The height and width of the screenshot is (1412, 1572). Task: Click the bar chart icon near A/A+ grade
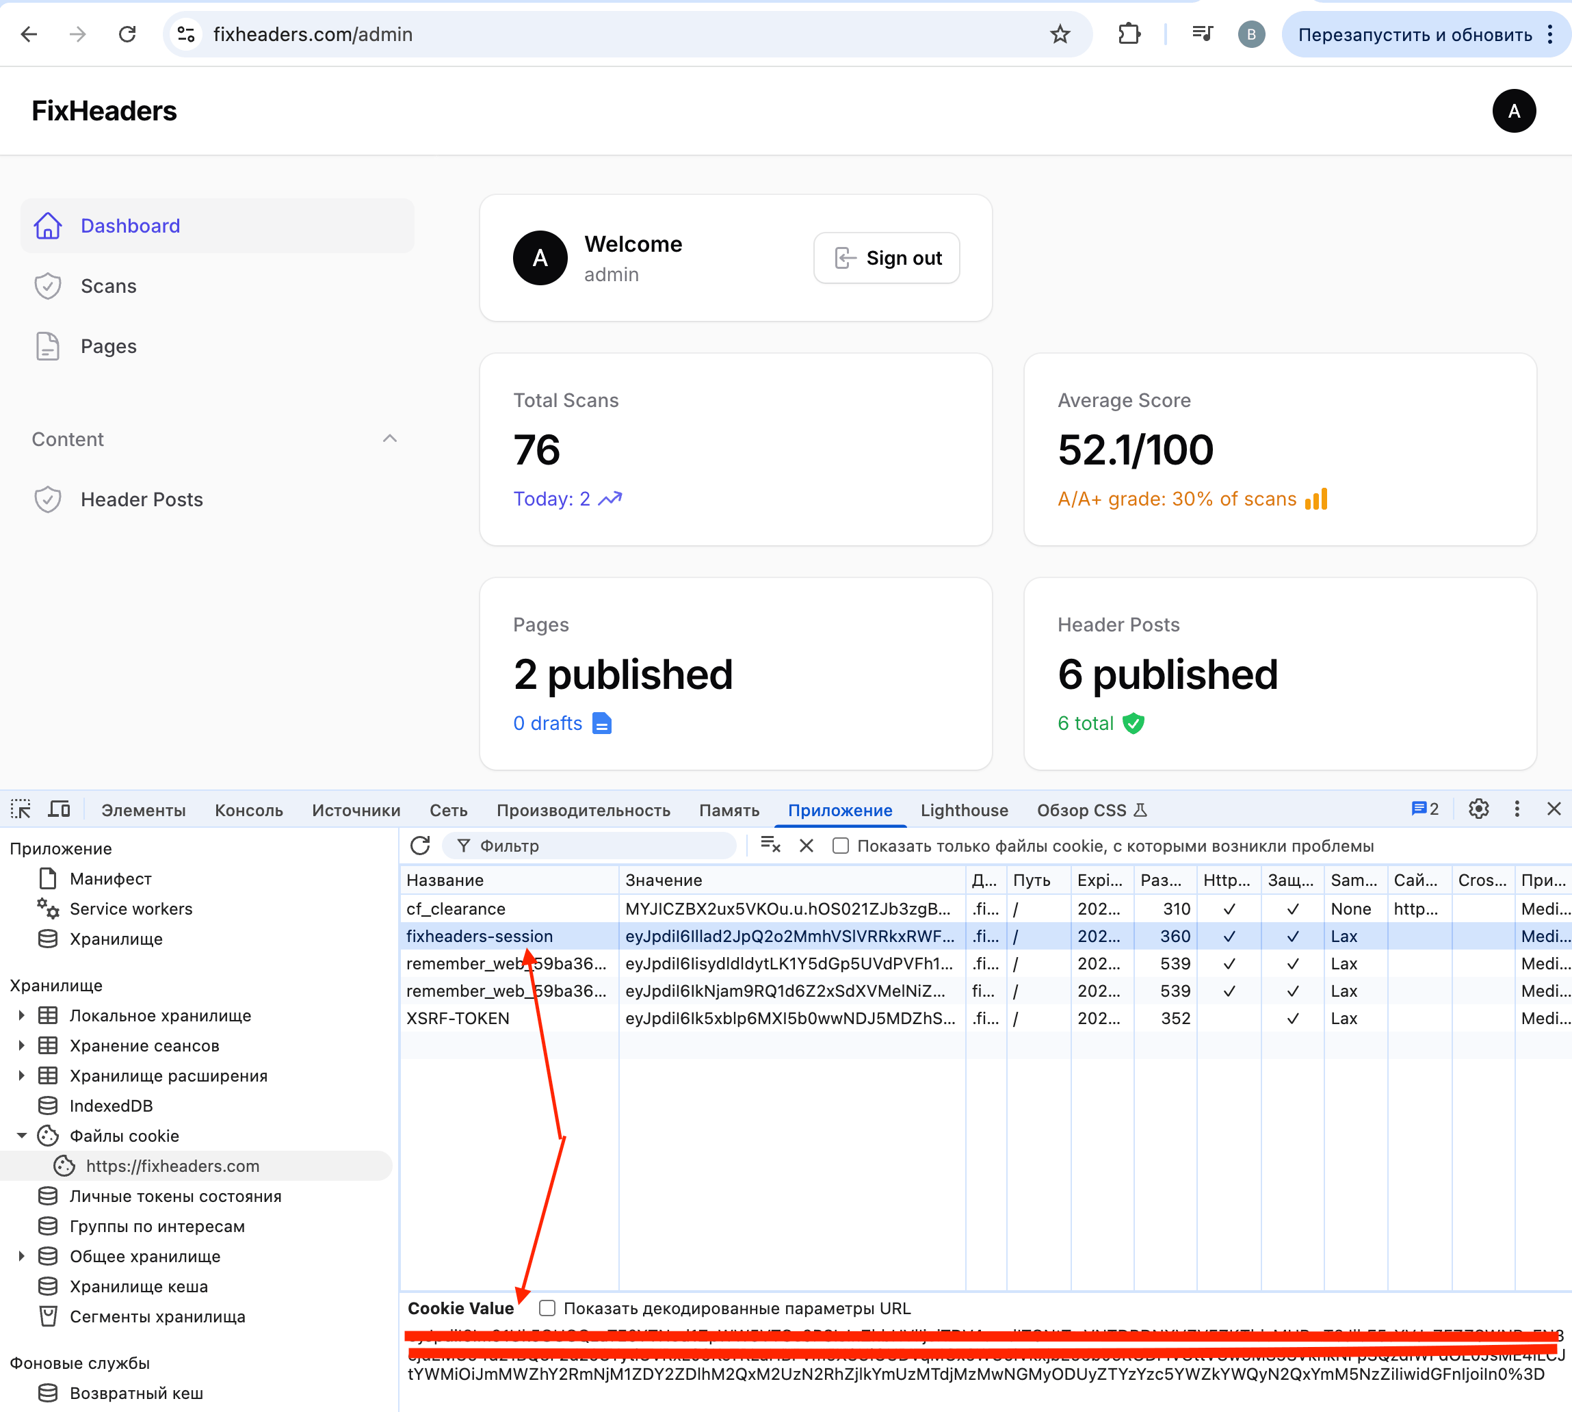tap(1317, 499)
